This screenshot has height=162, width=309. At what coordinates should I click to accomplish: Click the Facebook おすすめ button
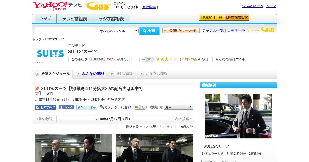click(45, 107)
